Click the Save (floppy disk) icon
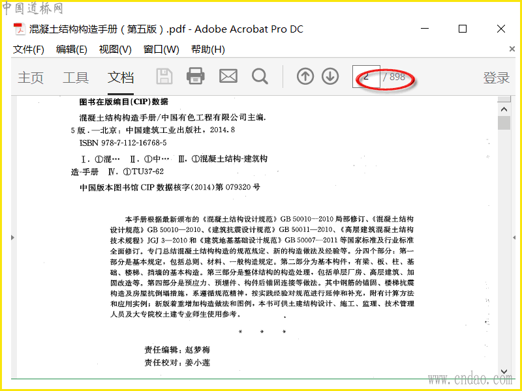The width and height of the screenshot is (522, 391). [x=164, y=76]
